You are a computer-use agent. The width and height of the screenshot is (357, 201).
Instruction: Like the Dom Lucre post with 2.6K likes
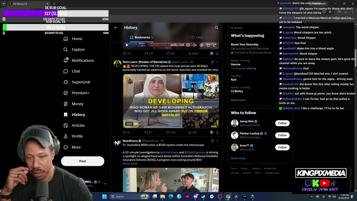pyautogui.click(x=171, y=132)
